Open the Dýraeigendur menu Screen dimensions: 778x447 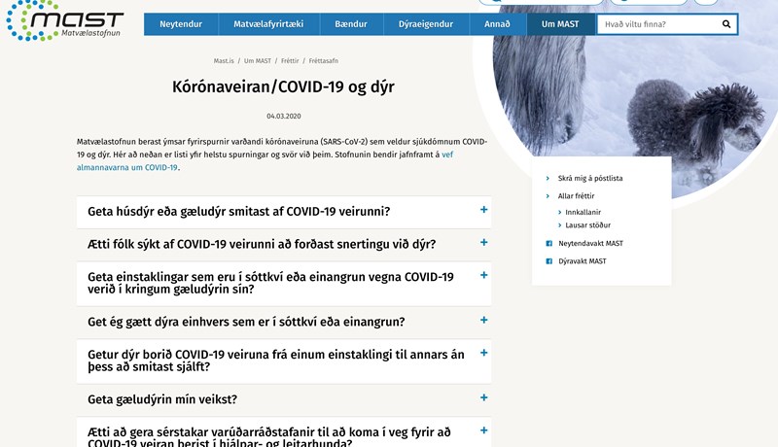coord(426,23)
